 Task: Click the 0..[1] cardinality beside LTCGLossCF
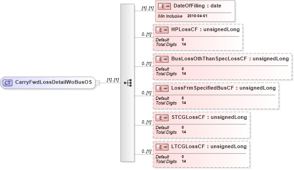tap(147, 151)
